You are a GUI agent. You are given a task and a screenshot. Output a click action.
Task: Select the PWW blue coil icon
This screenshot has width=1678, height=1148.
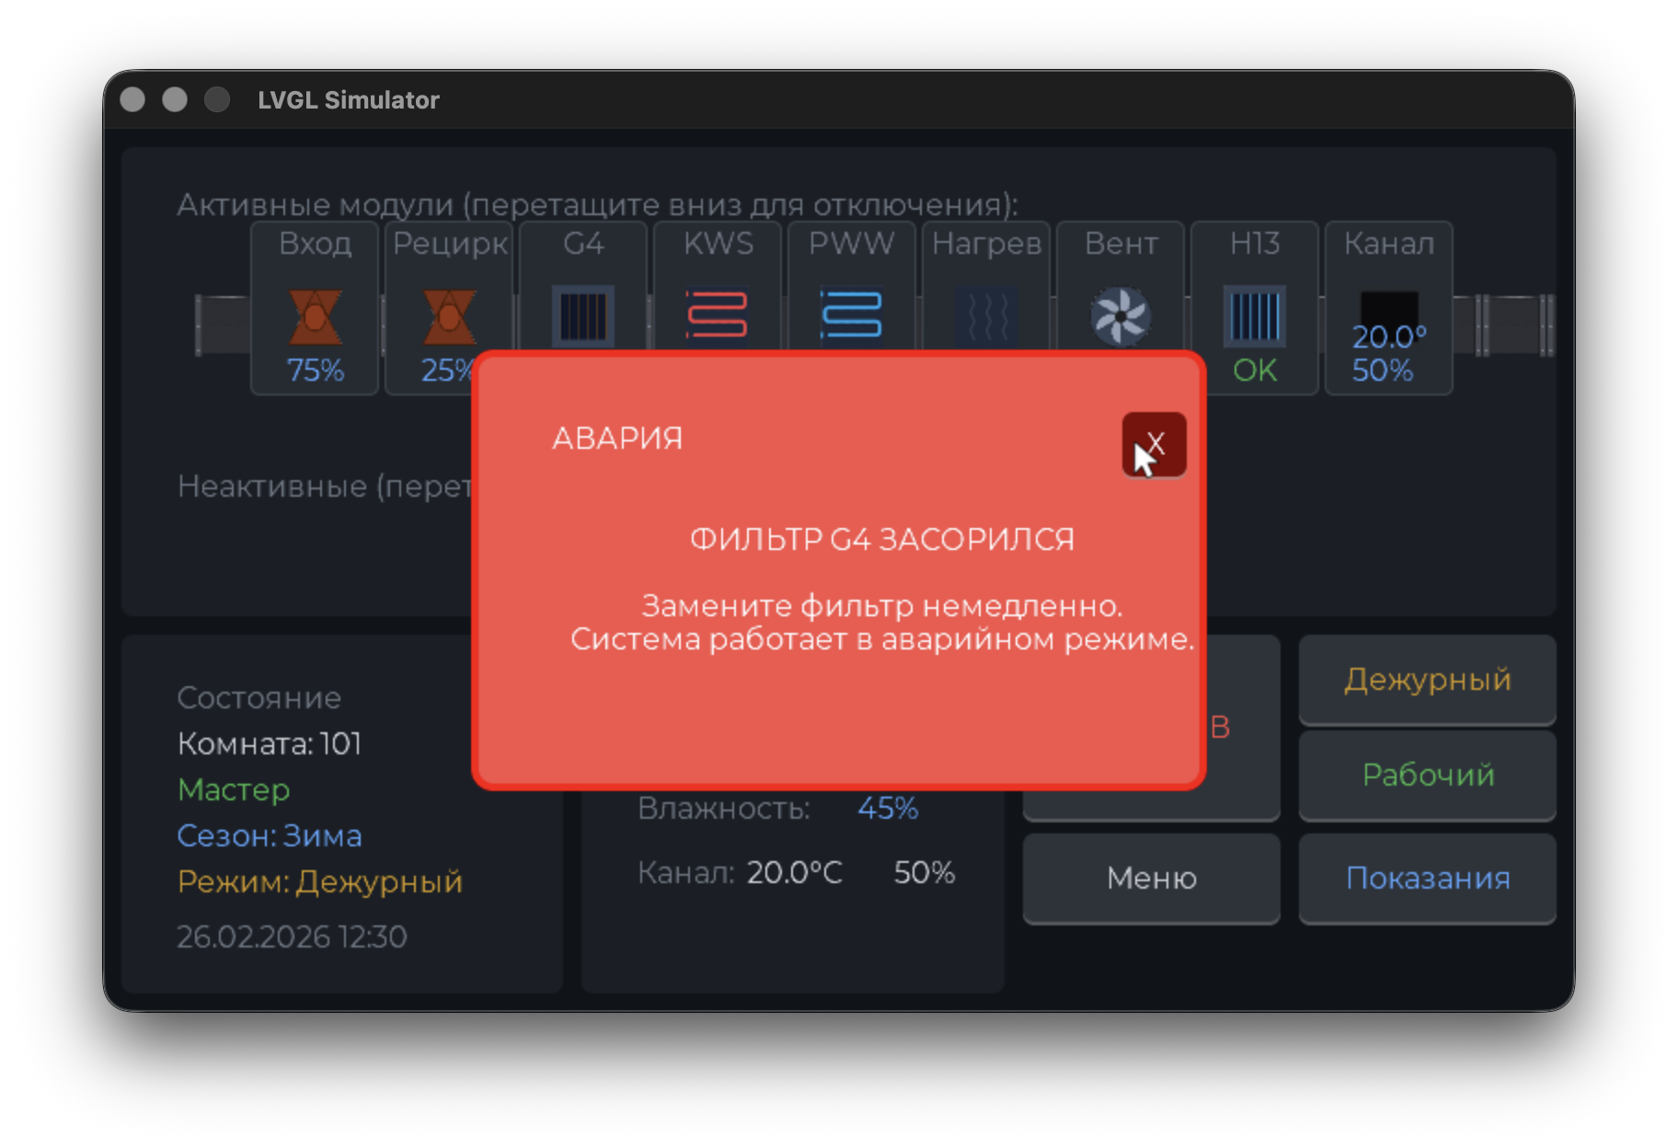pyautogui.click(x=852, y=315)
